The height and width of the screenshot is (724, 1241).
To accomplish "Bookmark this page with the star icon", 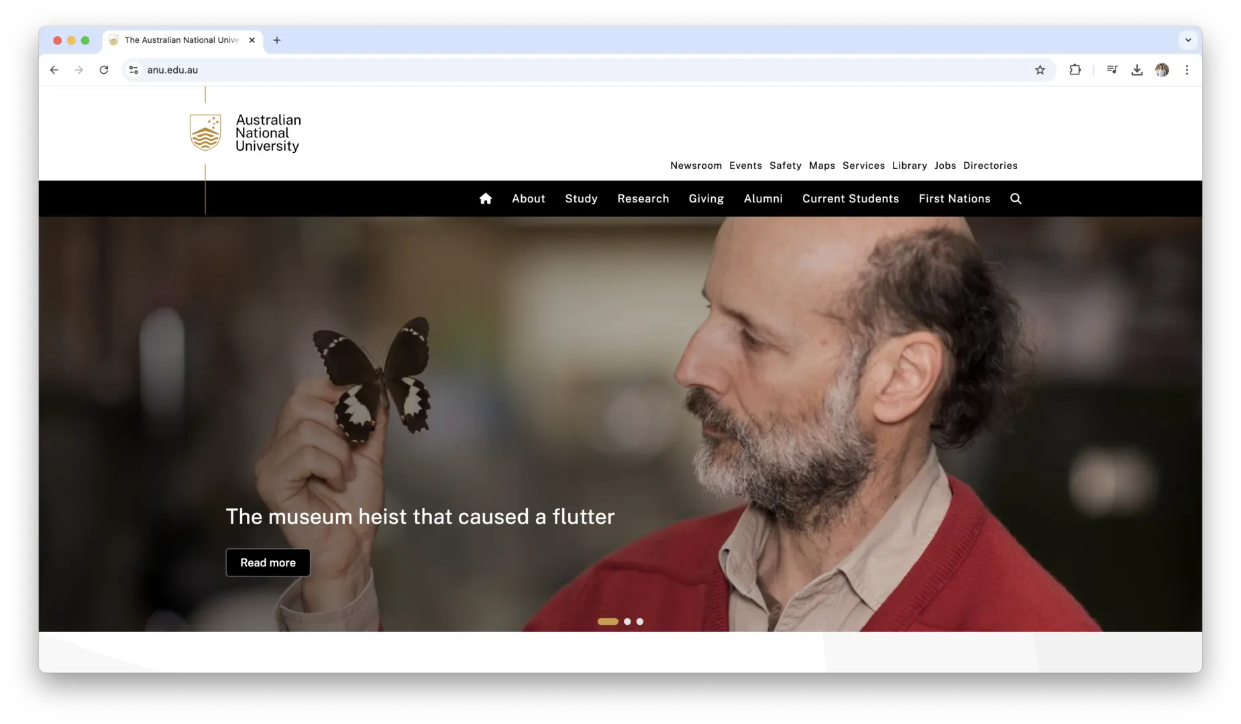I will 1040,70.
